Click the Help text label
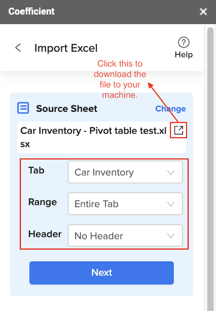Viewport: 216px width, 311px height. [184, 55]
